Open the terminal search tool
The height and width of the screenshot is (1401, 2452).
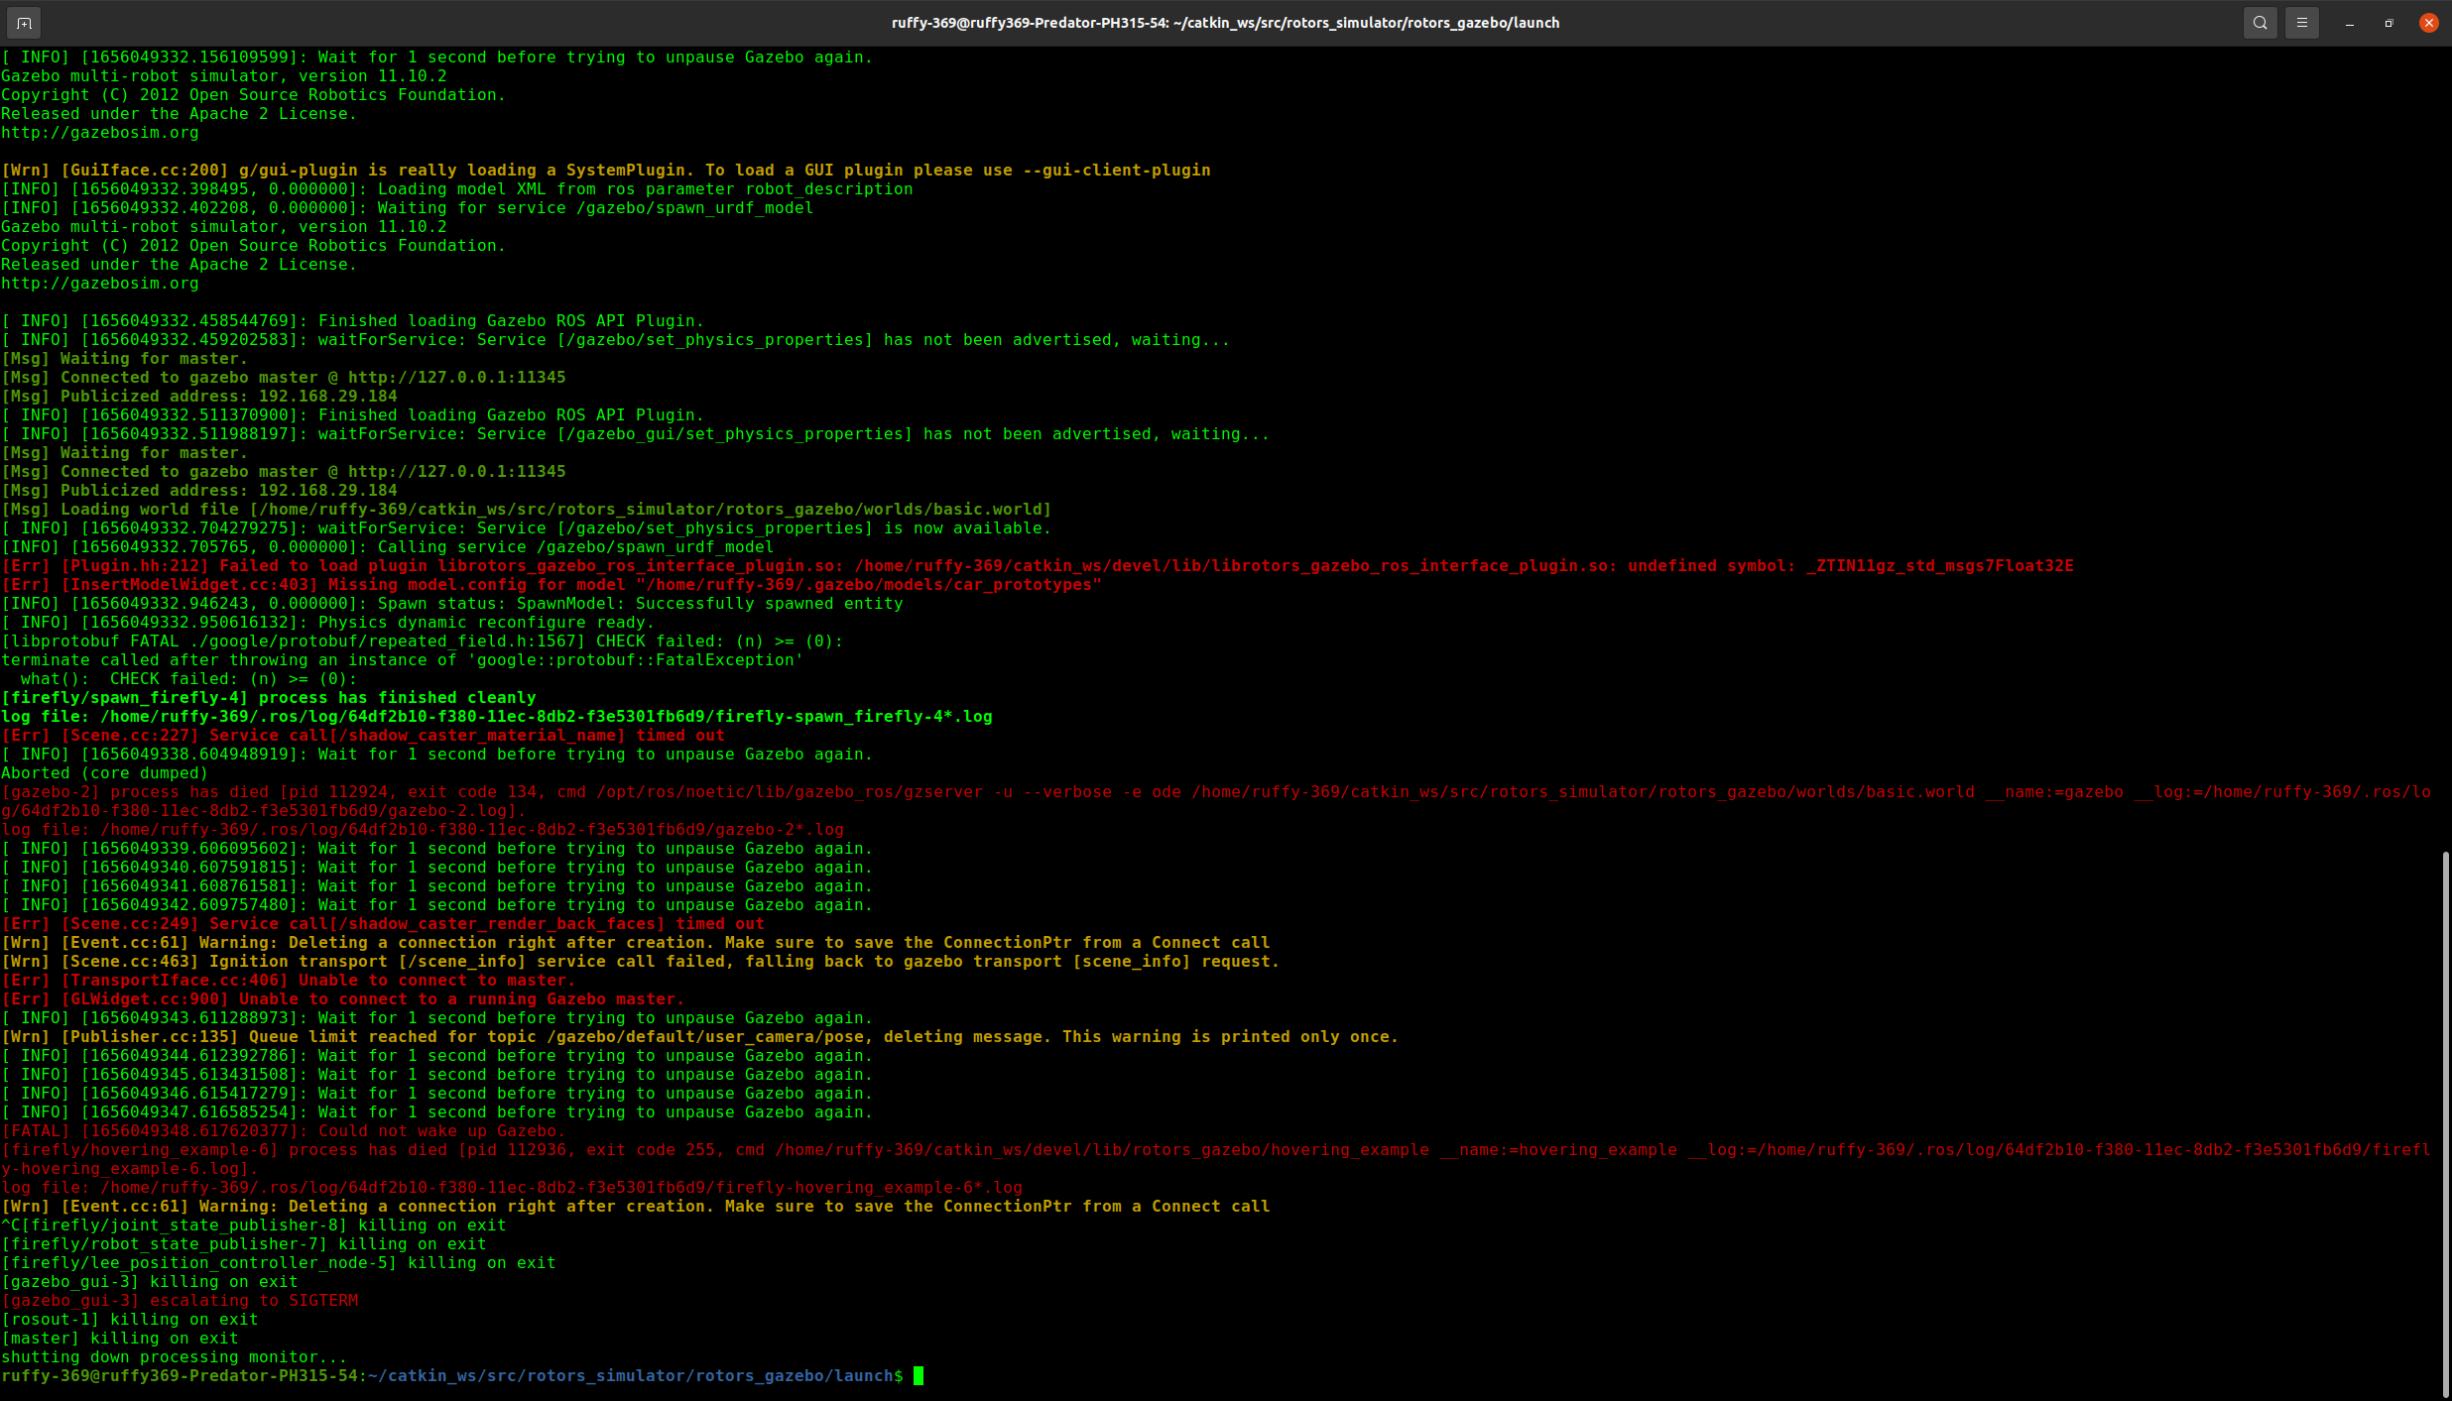pyautogui.click(x=2260, y=23)
